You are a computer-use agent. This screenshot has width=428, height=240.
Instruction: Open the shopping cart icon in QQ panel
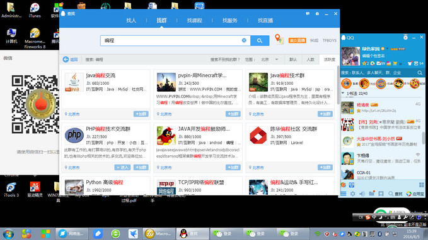[x=395, y=63]
